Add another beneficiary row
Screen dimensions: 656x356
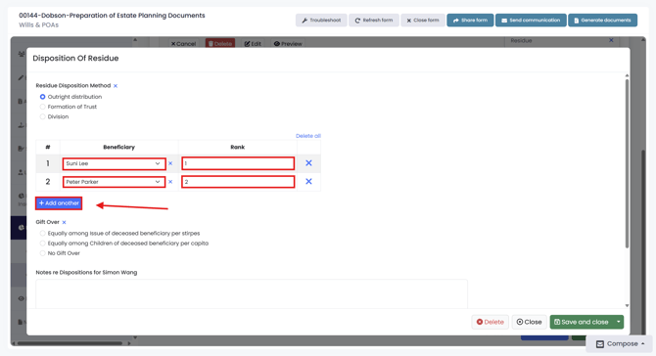point(59,203)
